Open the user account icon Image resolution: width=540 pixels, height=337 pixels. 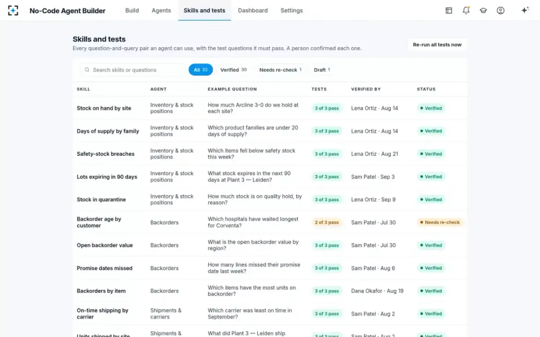500,10
